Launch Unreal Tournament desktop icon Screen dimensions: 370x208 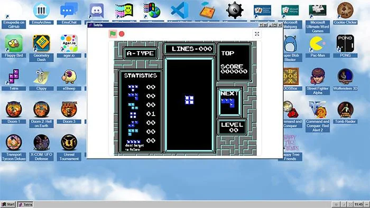coord(69,147)
